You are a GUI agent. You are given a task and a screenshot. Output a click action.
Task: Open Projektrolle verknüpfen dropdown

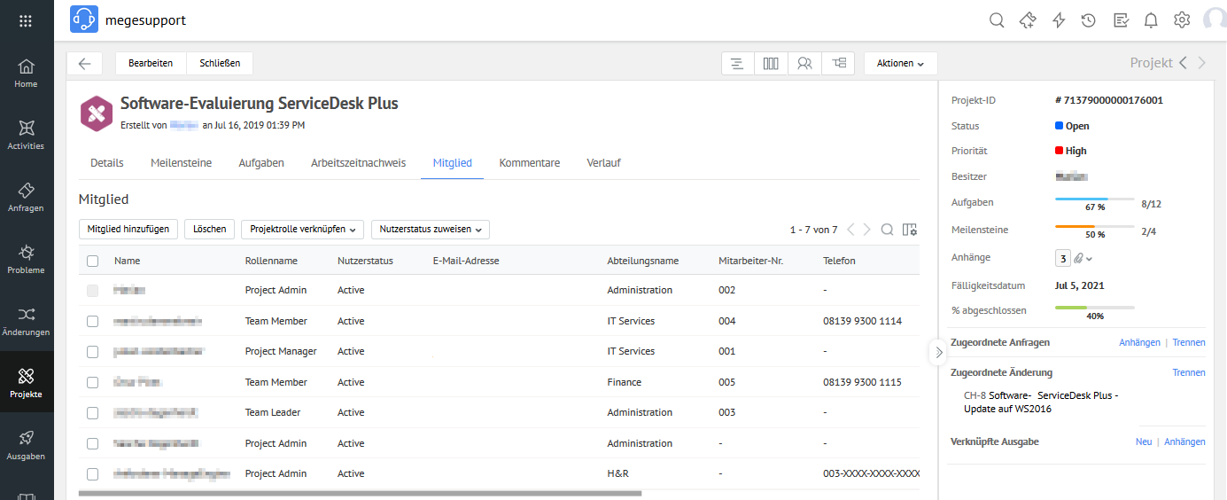302,229
